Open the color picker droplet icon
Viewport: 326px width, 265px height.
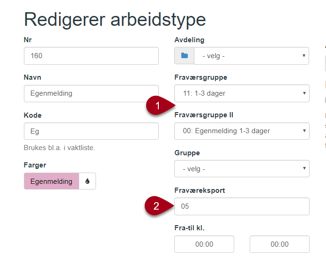pos(87,181)
